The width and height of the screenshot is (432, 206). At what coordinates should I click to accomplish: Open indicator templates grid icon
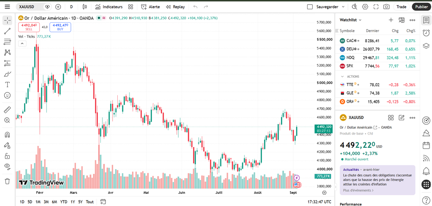(131, 7)
